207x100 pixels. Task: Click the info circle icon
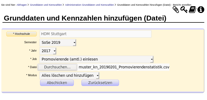(x=201, y=10)
